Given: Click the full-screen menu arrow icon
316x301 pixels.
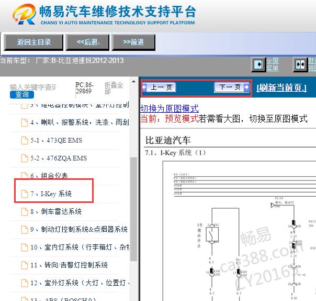Looking at the screenshot, I should [258, 64].
